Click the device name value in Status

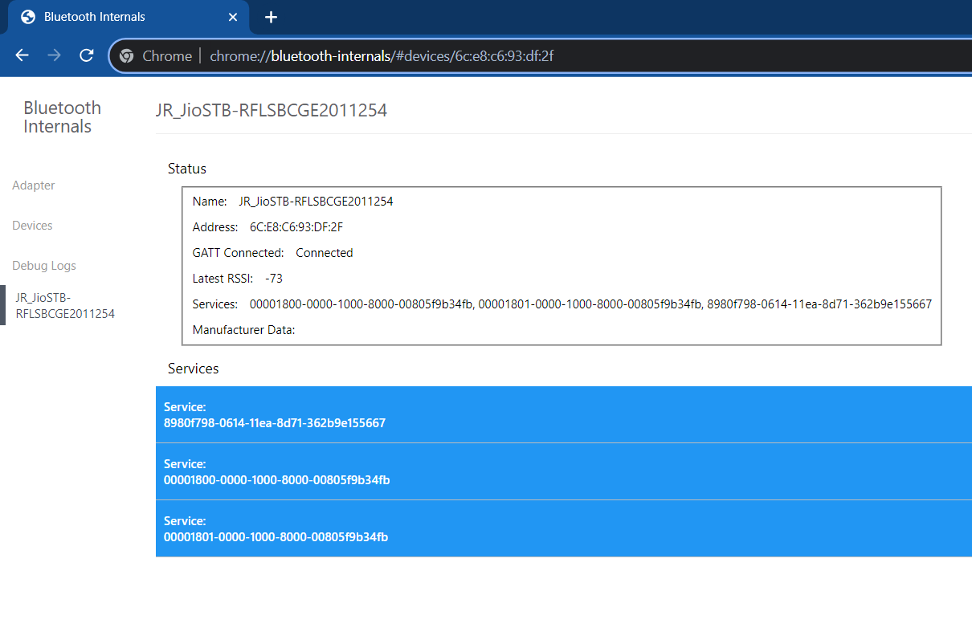(316, 202)
